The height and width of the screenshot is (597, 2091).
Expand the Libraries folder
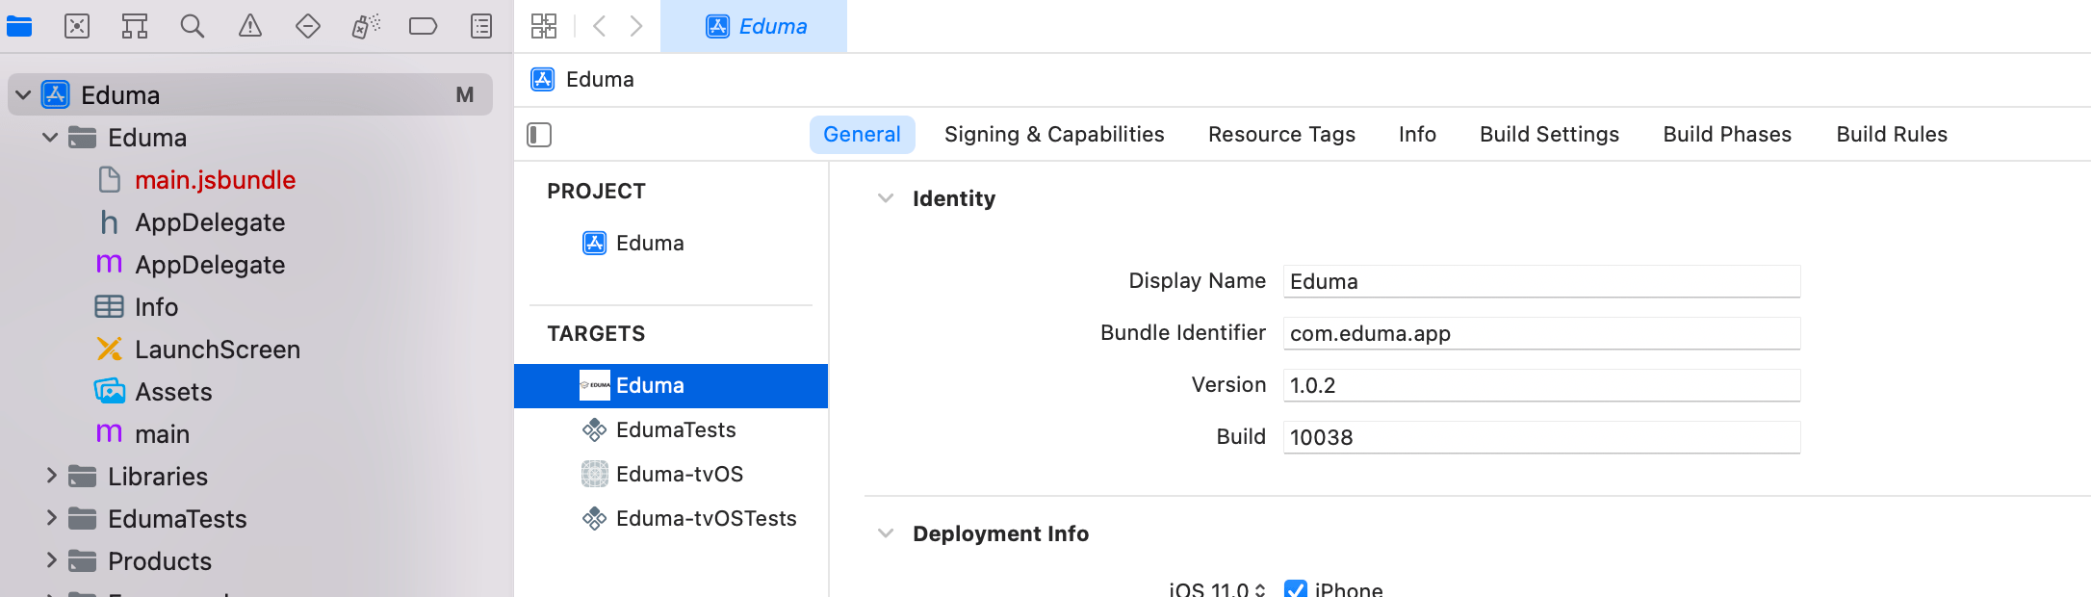pyautogui.click(x=52, y=476)
